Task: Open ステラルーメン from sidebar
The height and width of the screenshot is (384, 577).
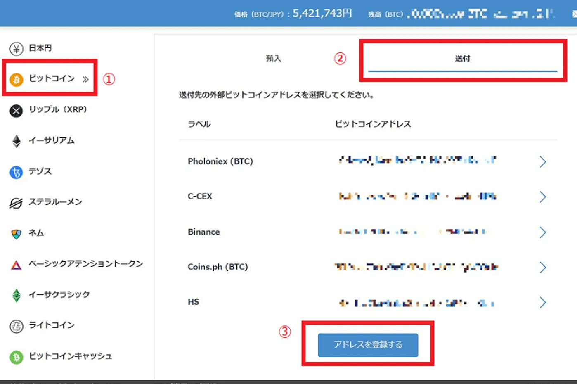Action: click(x=55, y=201)
